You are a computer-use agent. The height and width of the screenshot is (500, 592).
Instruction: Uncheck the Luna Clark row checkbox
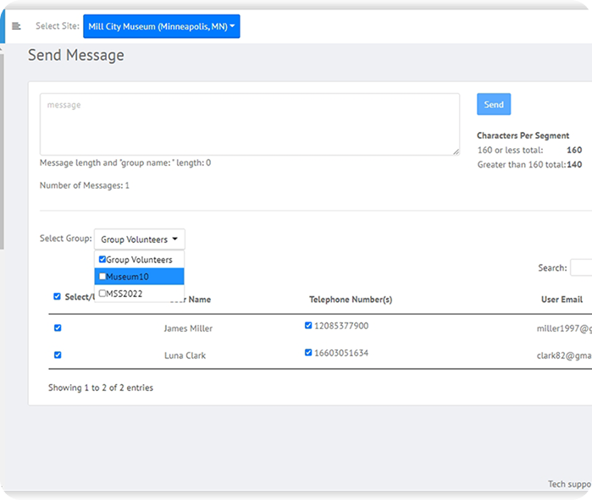pos(58,355)
